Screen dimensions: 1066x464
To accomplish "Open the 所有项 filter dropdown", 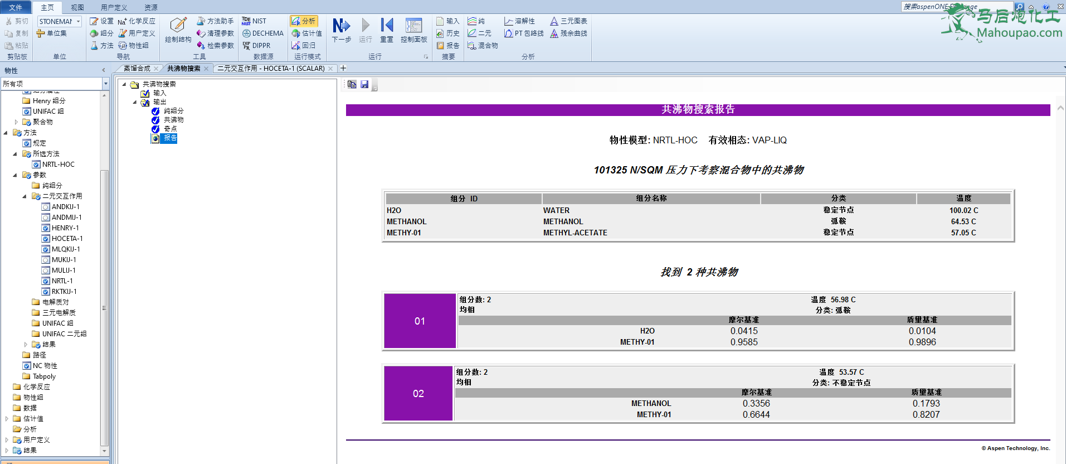I will pyautogui.click(x=105, y=84).
